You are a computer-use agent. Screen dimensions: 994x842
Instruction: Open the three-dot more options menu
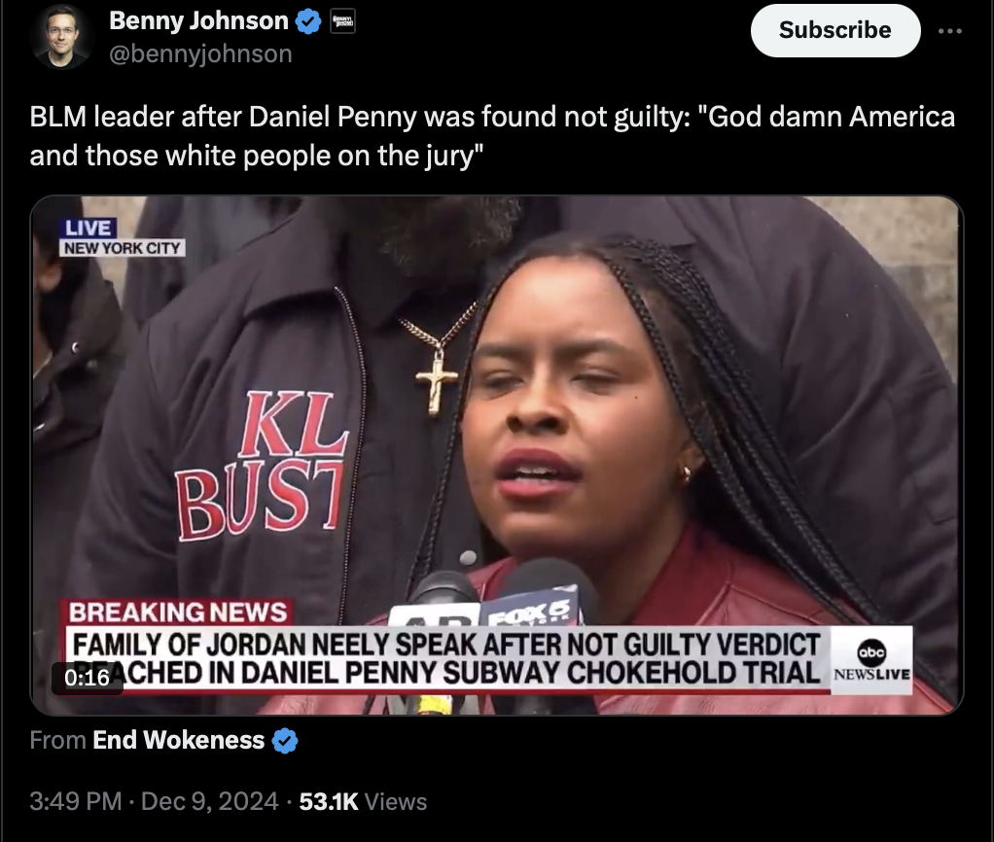(x=949, y=30)
